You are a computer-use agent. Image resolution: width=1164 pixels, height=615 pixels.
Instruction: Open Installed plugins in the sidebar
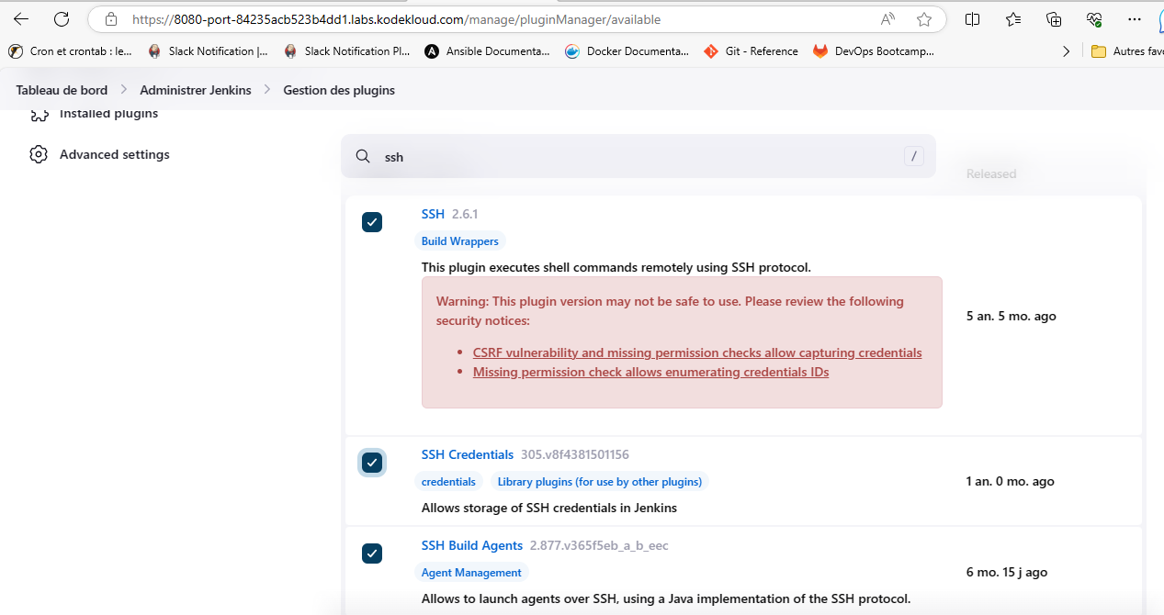click(108, 114)
